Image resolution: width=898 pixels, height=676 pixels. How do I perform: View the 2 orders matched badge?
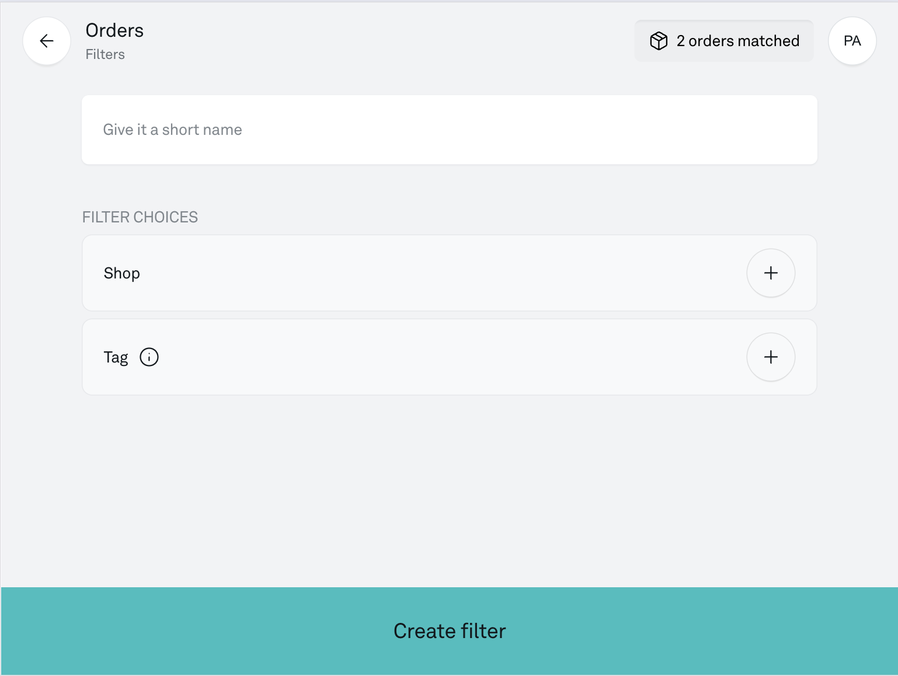click(724, 41)
